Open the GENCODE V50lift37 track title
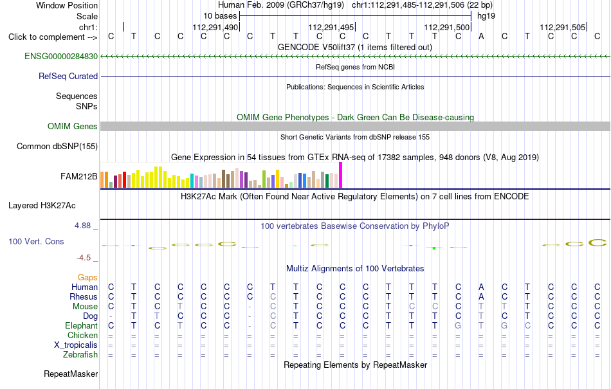 [x=355, y=48]
